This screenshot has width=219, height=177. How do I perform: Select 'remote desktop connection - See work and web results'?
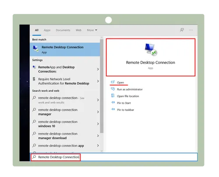pyautogui.click(x=65, y=100)
